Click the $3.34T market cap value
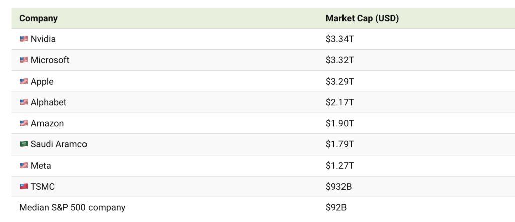 [x=340, y=39]
